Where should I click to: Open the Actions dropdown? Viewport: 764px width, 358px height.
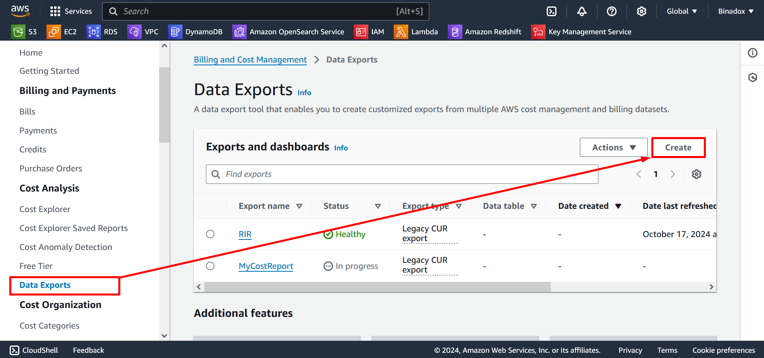[x=614, y=148]
